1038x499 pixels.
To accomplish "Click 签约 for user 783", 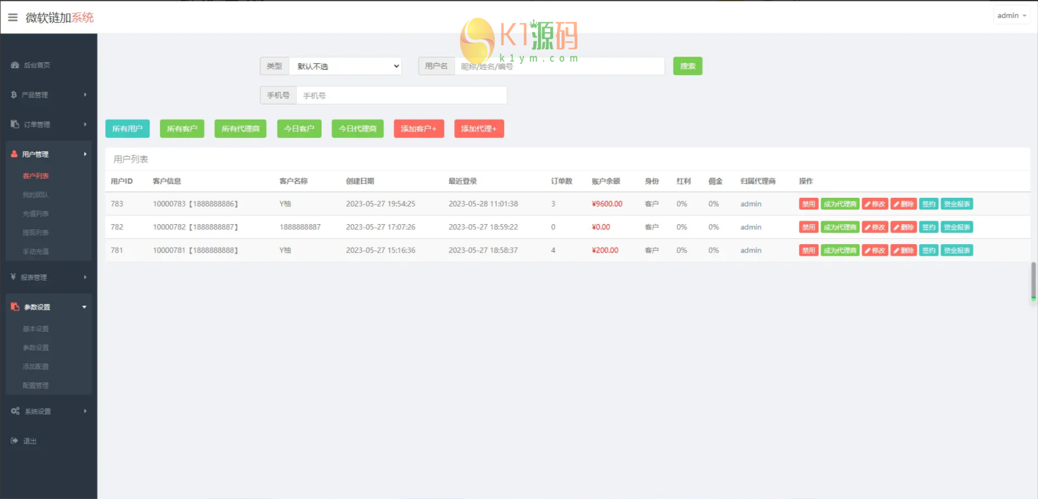I will pos(929,204).
